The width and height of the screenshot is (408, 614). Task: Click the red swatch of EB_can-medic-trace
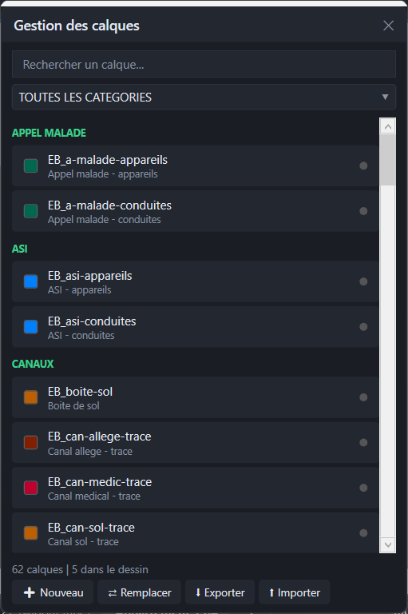point(30,488)
